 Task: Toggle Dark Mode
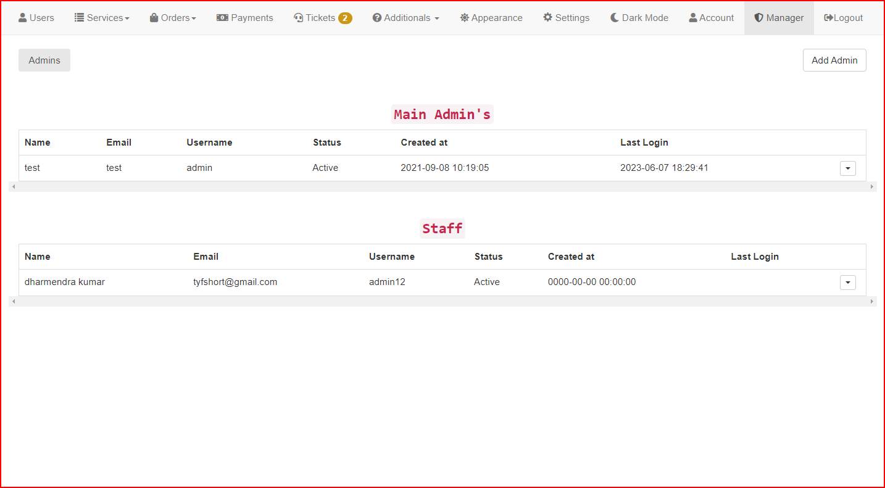[639, 18]
